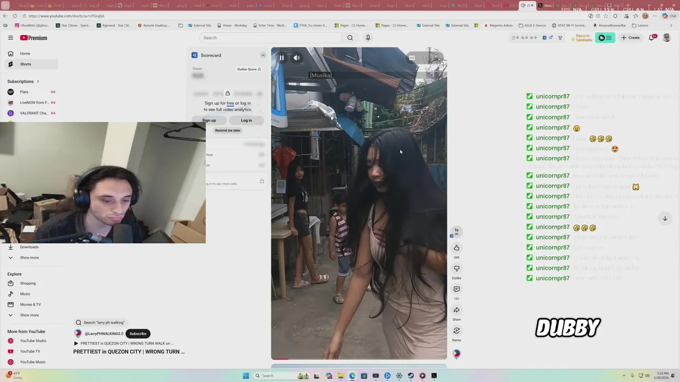The image size is (680, 382).
Task: Click Sign up in Scorecard panel
Action: click(x=209, y=120)
